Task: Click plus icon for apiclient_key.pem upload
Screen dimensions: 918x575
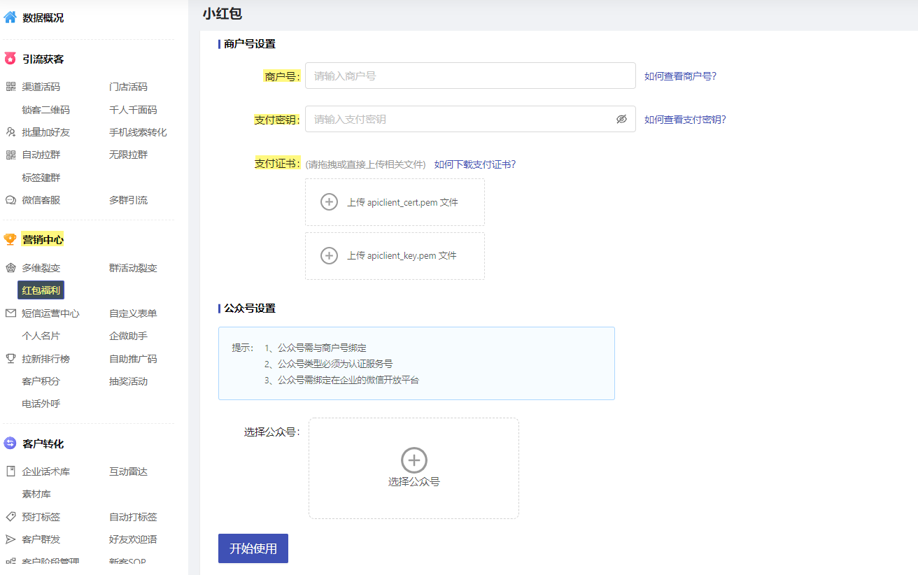Action: [329, 255]
